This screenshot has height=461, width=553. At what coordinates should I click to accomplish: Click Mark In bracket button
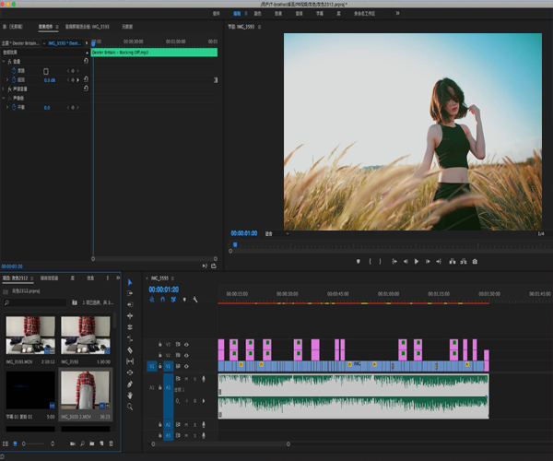pos(370,261)
